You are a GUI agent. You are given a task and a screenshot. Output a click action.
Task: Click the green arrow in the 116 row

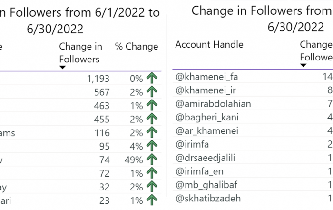coord(152,132)
